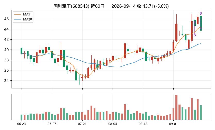The height and width of the screenshot is (130, 215).
Task: Click the purple B buy marker
Action: (x=195, y=35)
